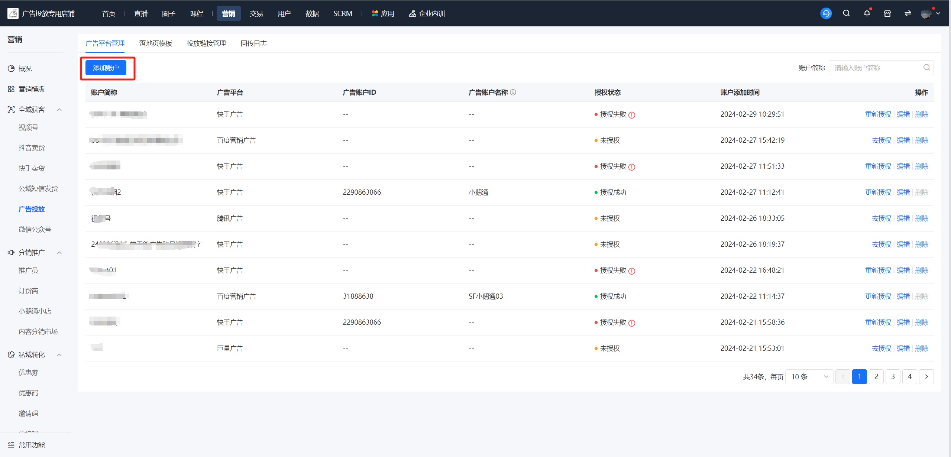Click warning icon on 2024-02-29 10:29:51 row
The width and height of the screenshot is (951, 457).
coord(632,115)
